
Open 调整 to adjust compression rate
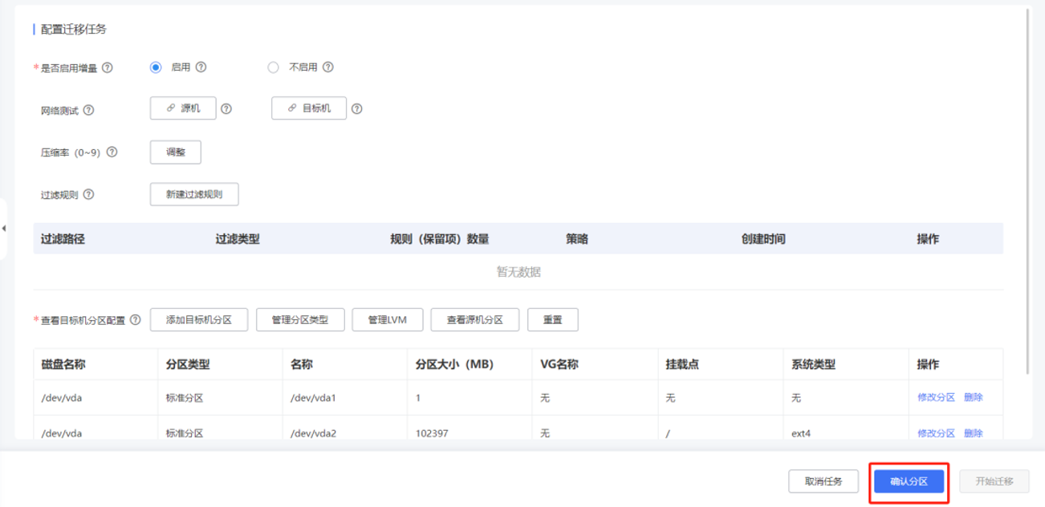click(x=176, y=152)
